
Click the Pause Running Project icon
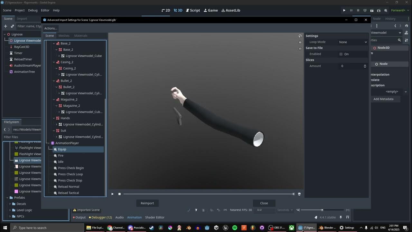(x=351, y=10)
